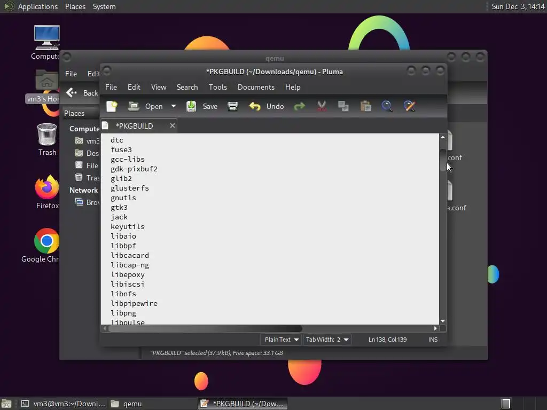
Task: Click the Ln 138, Col 139 status text
Action: (x=388, y=340)
